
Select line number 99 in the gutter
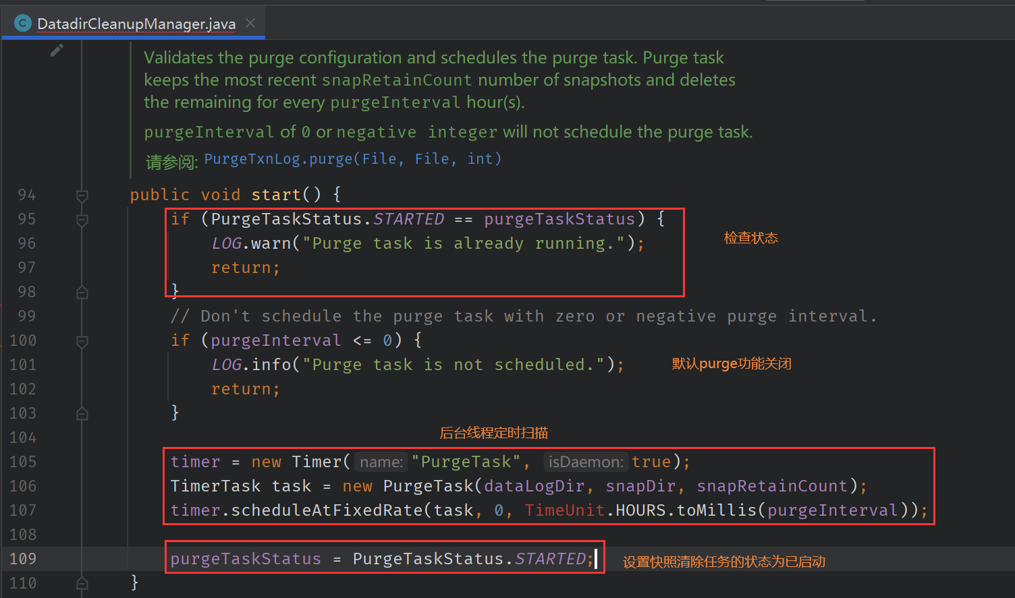pyautogui.click(x=27, y=316)
